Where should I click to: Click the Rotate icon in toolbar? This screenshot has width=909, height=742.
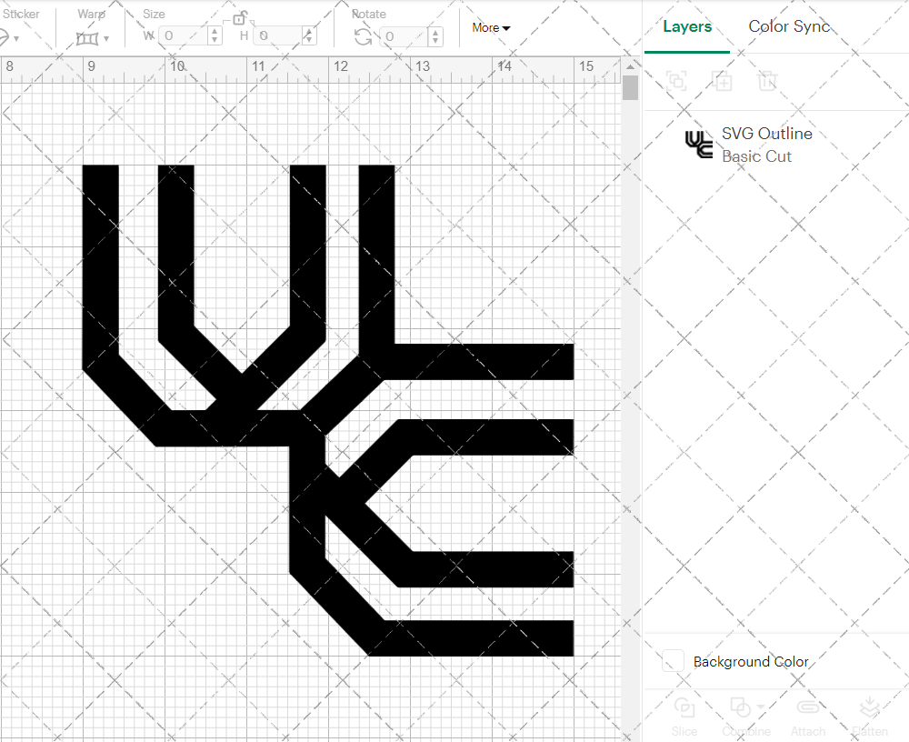pyautogui.click(x=363, y=36)
